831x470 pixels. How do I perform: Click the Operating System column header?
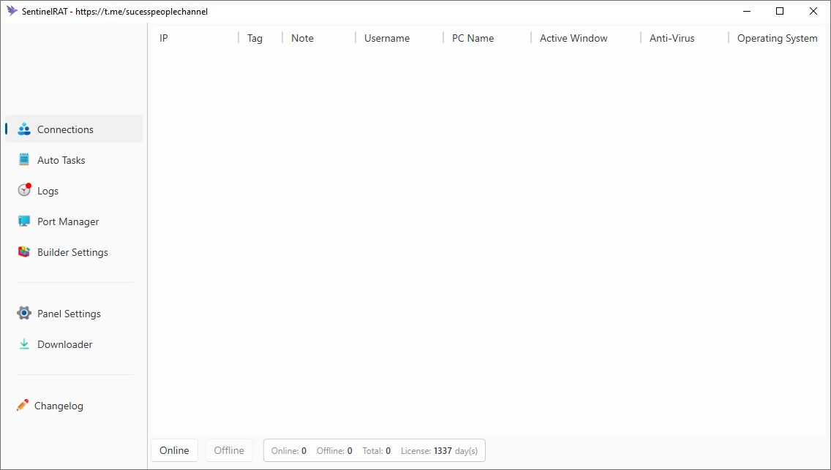pos(778,38)
